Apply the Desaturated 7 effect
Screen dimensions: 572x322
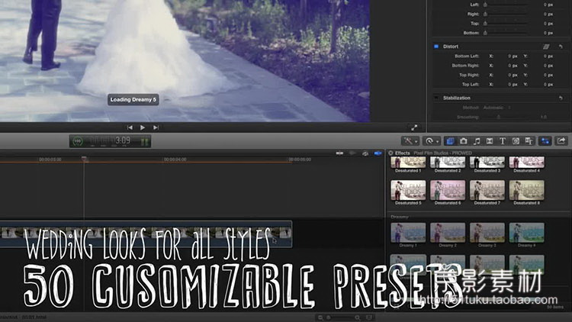[487, 190]
